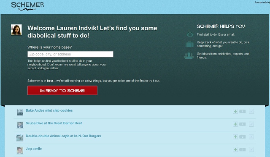
Task: Open the laurenindvik account link at top right
Action: 262,3
